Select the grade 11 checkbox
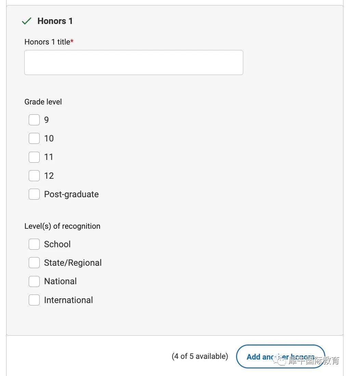Image resolution: width=351 pixels, height=376 pixels. click(34, 157)
